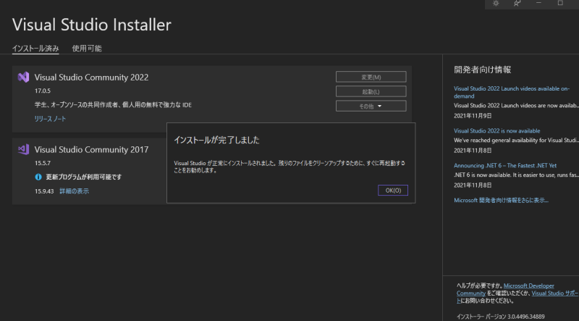Expand the その他 dropdown for Visual Studio 2022

tap(371, 106)
